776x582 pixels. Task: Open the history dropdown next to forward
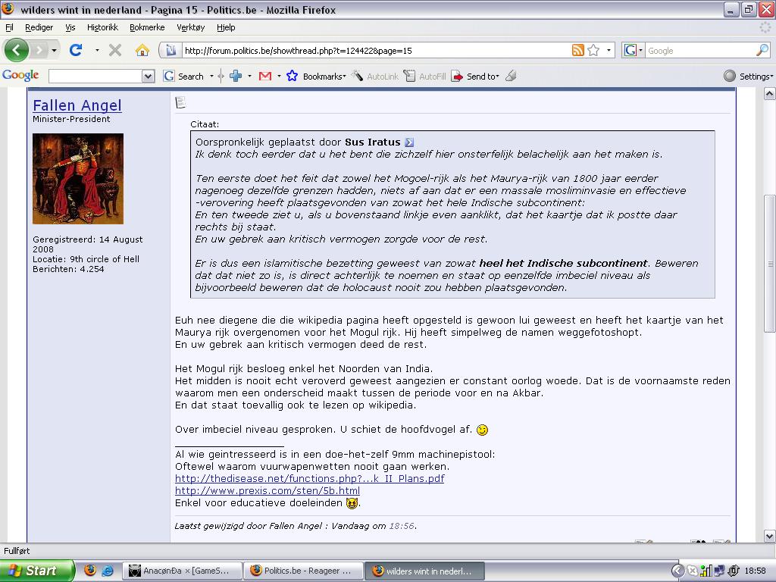[x=54, y=50]
